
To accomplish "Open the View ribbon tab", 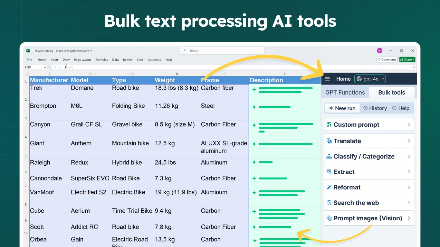I will (140, 59).
